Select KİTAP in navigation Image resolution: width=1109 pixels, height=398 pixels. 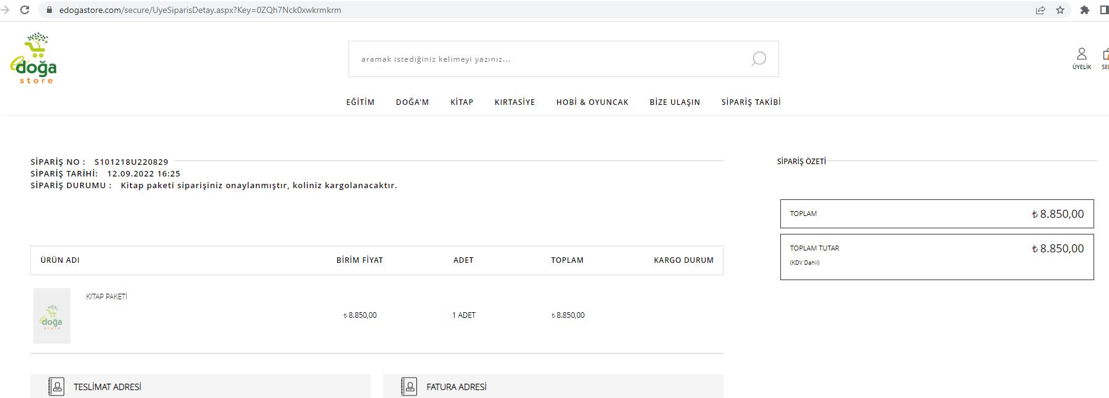462,102
